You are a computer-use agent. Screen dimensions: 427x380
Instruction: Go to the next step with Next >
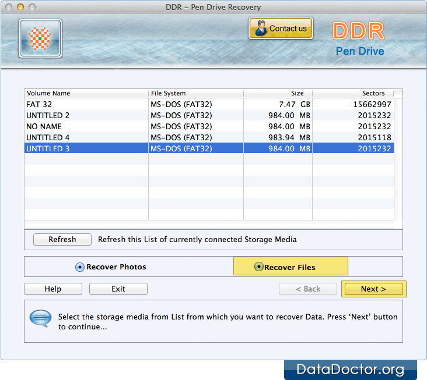click(x=373, y=289)
